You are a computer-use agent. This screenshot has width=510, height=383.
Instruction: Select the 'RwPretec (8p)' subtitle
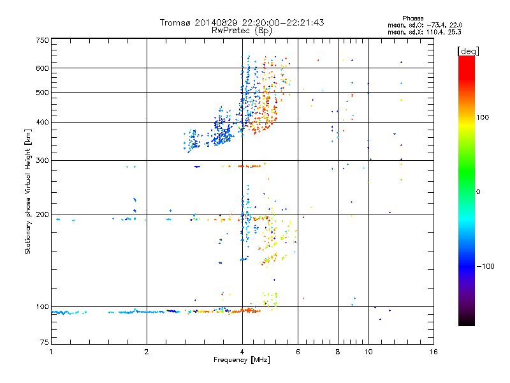coord(242,31)
